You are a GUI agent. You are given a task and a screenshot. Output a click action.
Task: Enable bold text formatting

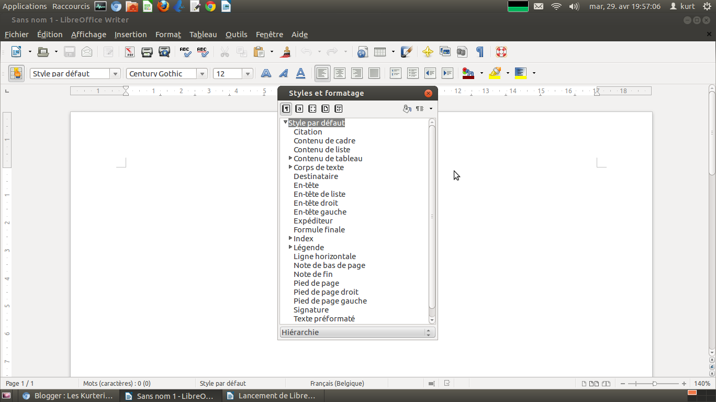[x=266, y=73]
